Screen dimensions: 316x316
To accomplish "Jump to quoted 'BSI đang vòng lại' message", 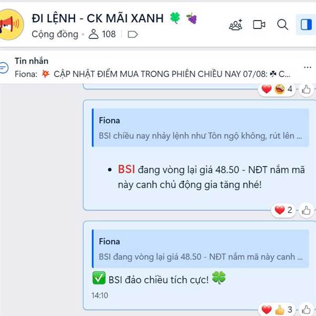I will click(200, 249).
